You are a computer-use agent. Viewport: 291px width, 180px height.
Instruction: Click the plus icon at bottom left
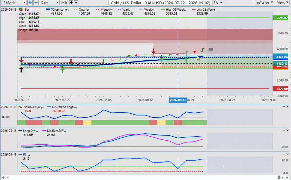click(x=3, y=178)
